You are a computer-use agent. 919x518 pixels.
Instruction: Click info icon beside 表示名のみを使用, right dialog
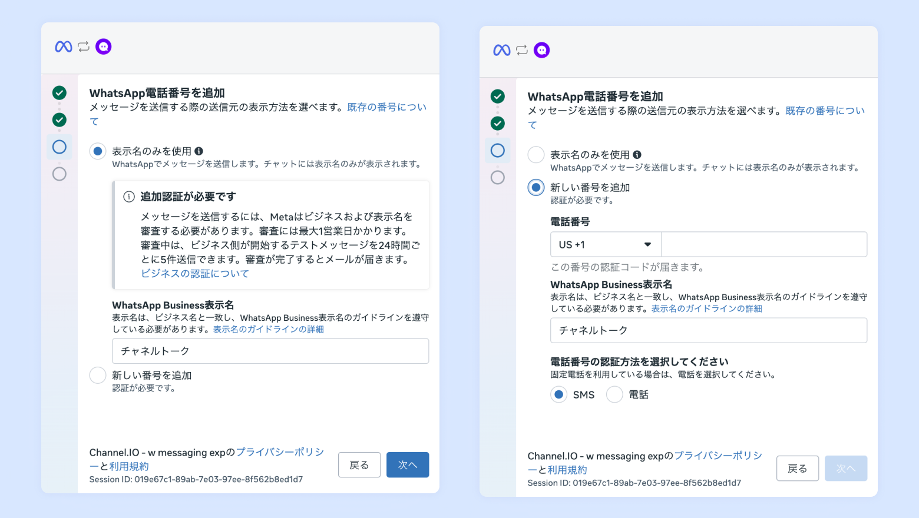[637, 154]
